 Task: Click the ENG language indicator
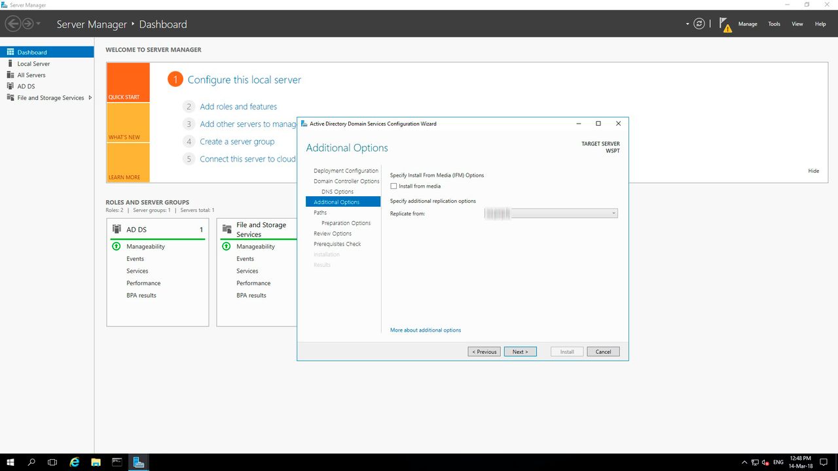coord(778,462)
